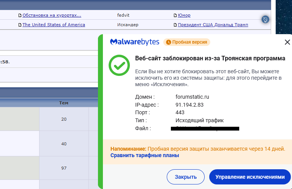Click the Malwarebytes logo

point(134,42)
